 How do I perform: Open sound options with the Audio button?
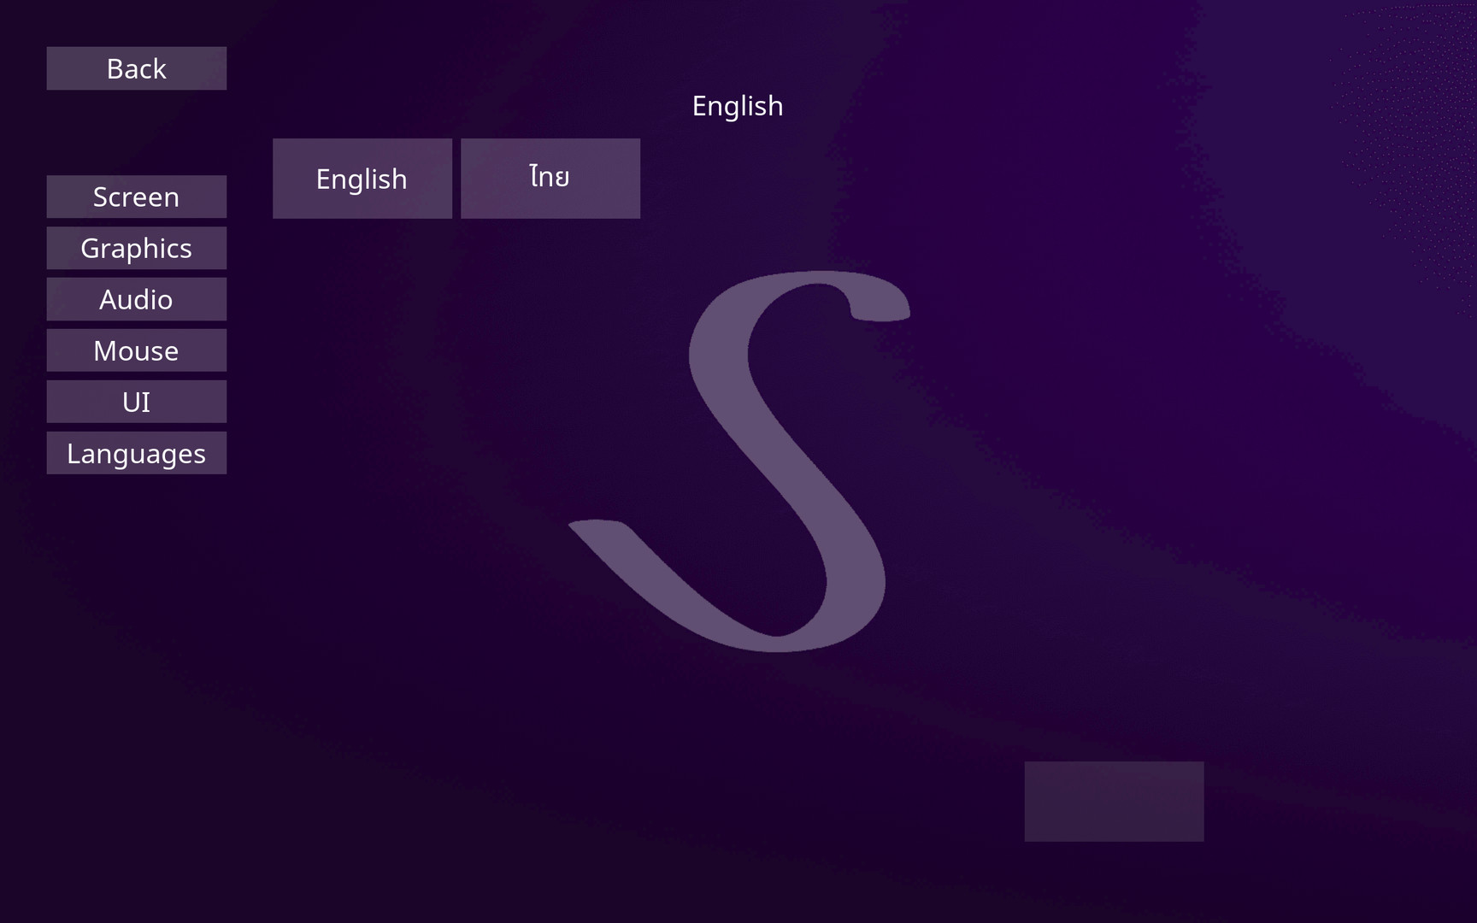click(137, 299)
